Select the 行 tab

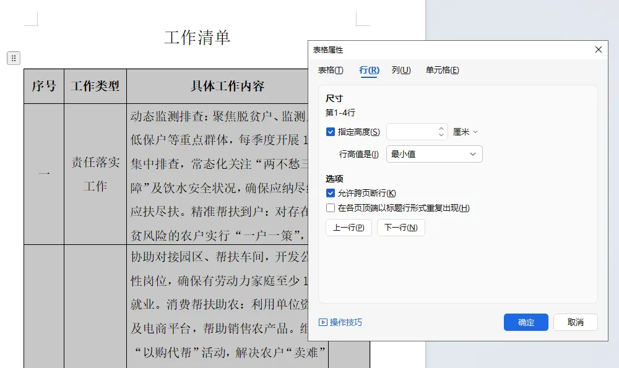(369, 71)
